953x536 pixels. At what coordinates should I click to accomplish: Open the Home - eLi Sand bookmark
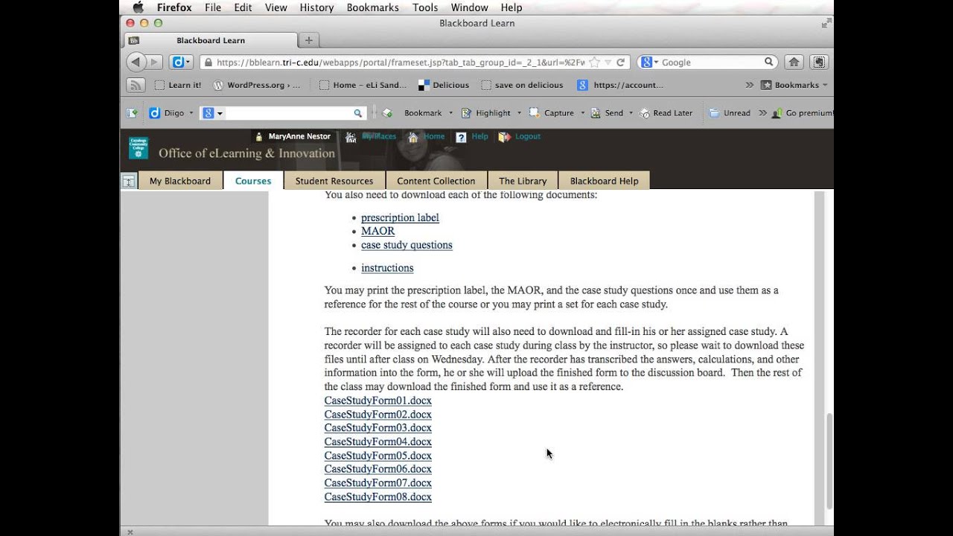[x=363, y=85]
